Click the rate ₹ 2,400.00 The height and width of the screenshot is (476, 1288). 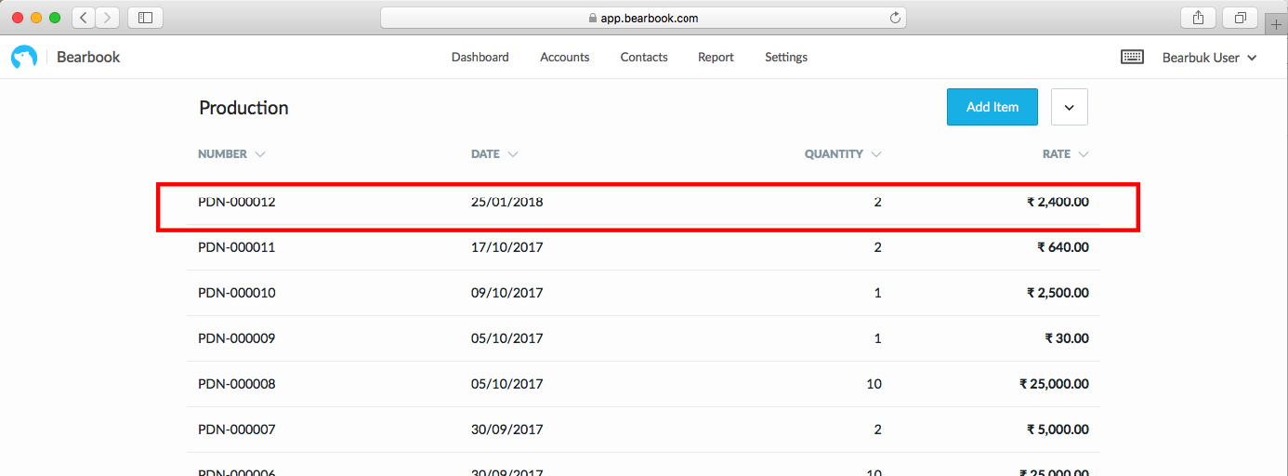click(x=1058, y=202)
